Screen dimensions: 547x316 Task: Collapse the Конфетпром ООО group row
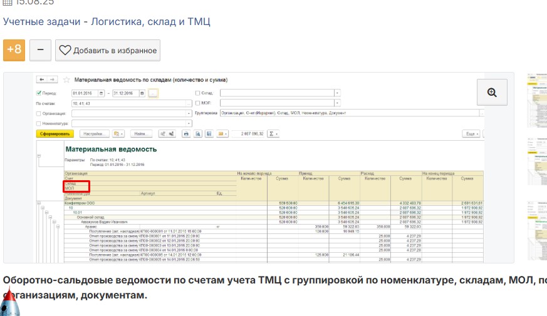point(39,203)
